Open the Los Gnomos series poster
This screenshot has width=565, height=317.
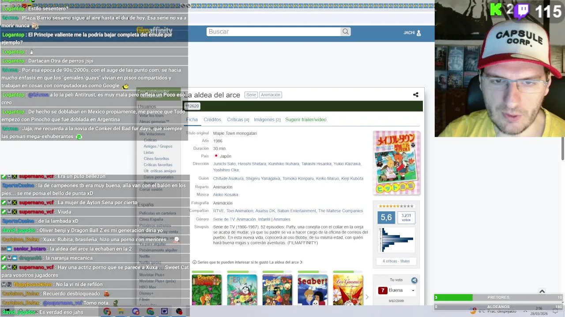coord(348,290)
